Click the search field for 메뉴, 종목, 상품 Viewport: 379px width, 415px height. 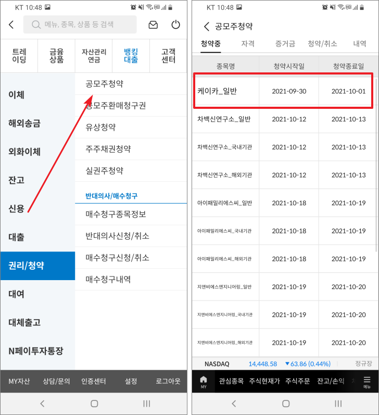pos(83,24)
